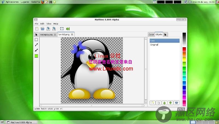Close the sazappy.jpg tab
219x124 pixels.
(55, 35)
